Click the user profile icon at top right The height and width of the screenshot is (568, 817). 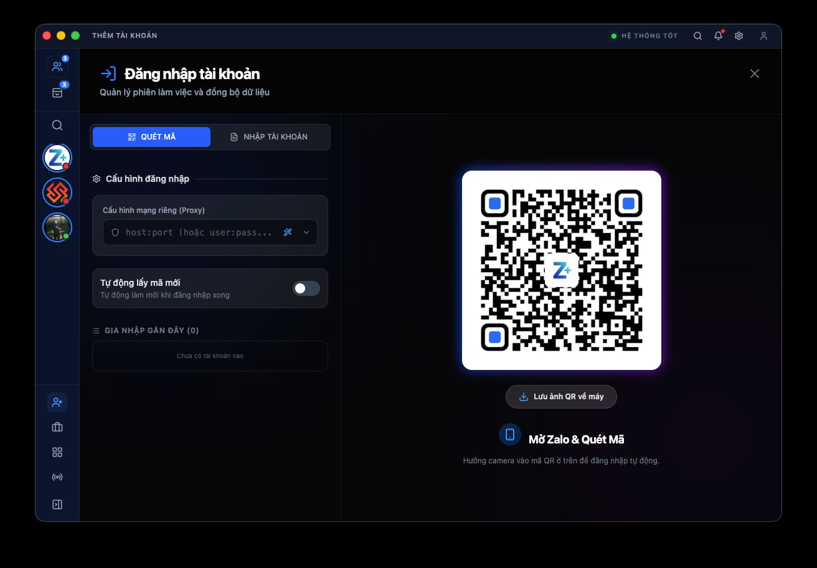coord(763,35)
